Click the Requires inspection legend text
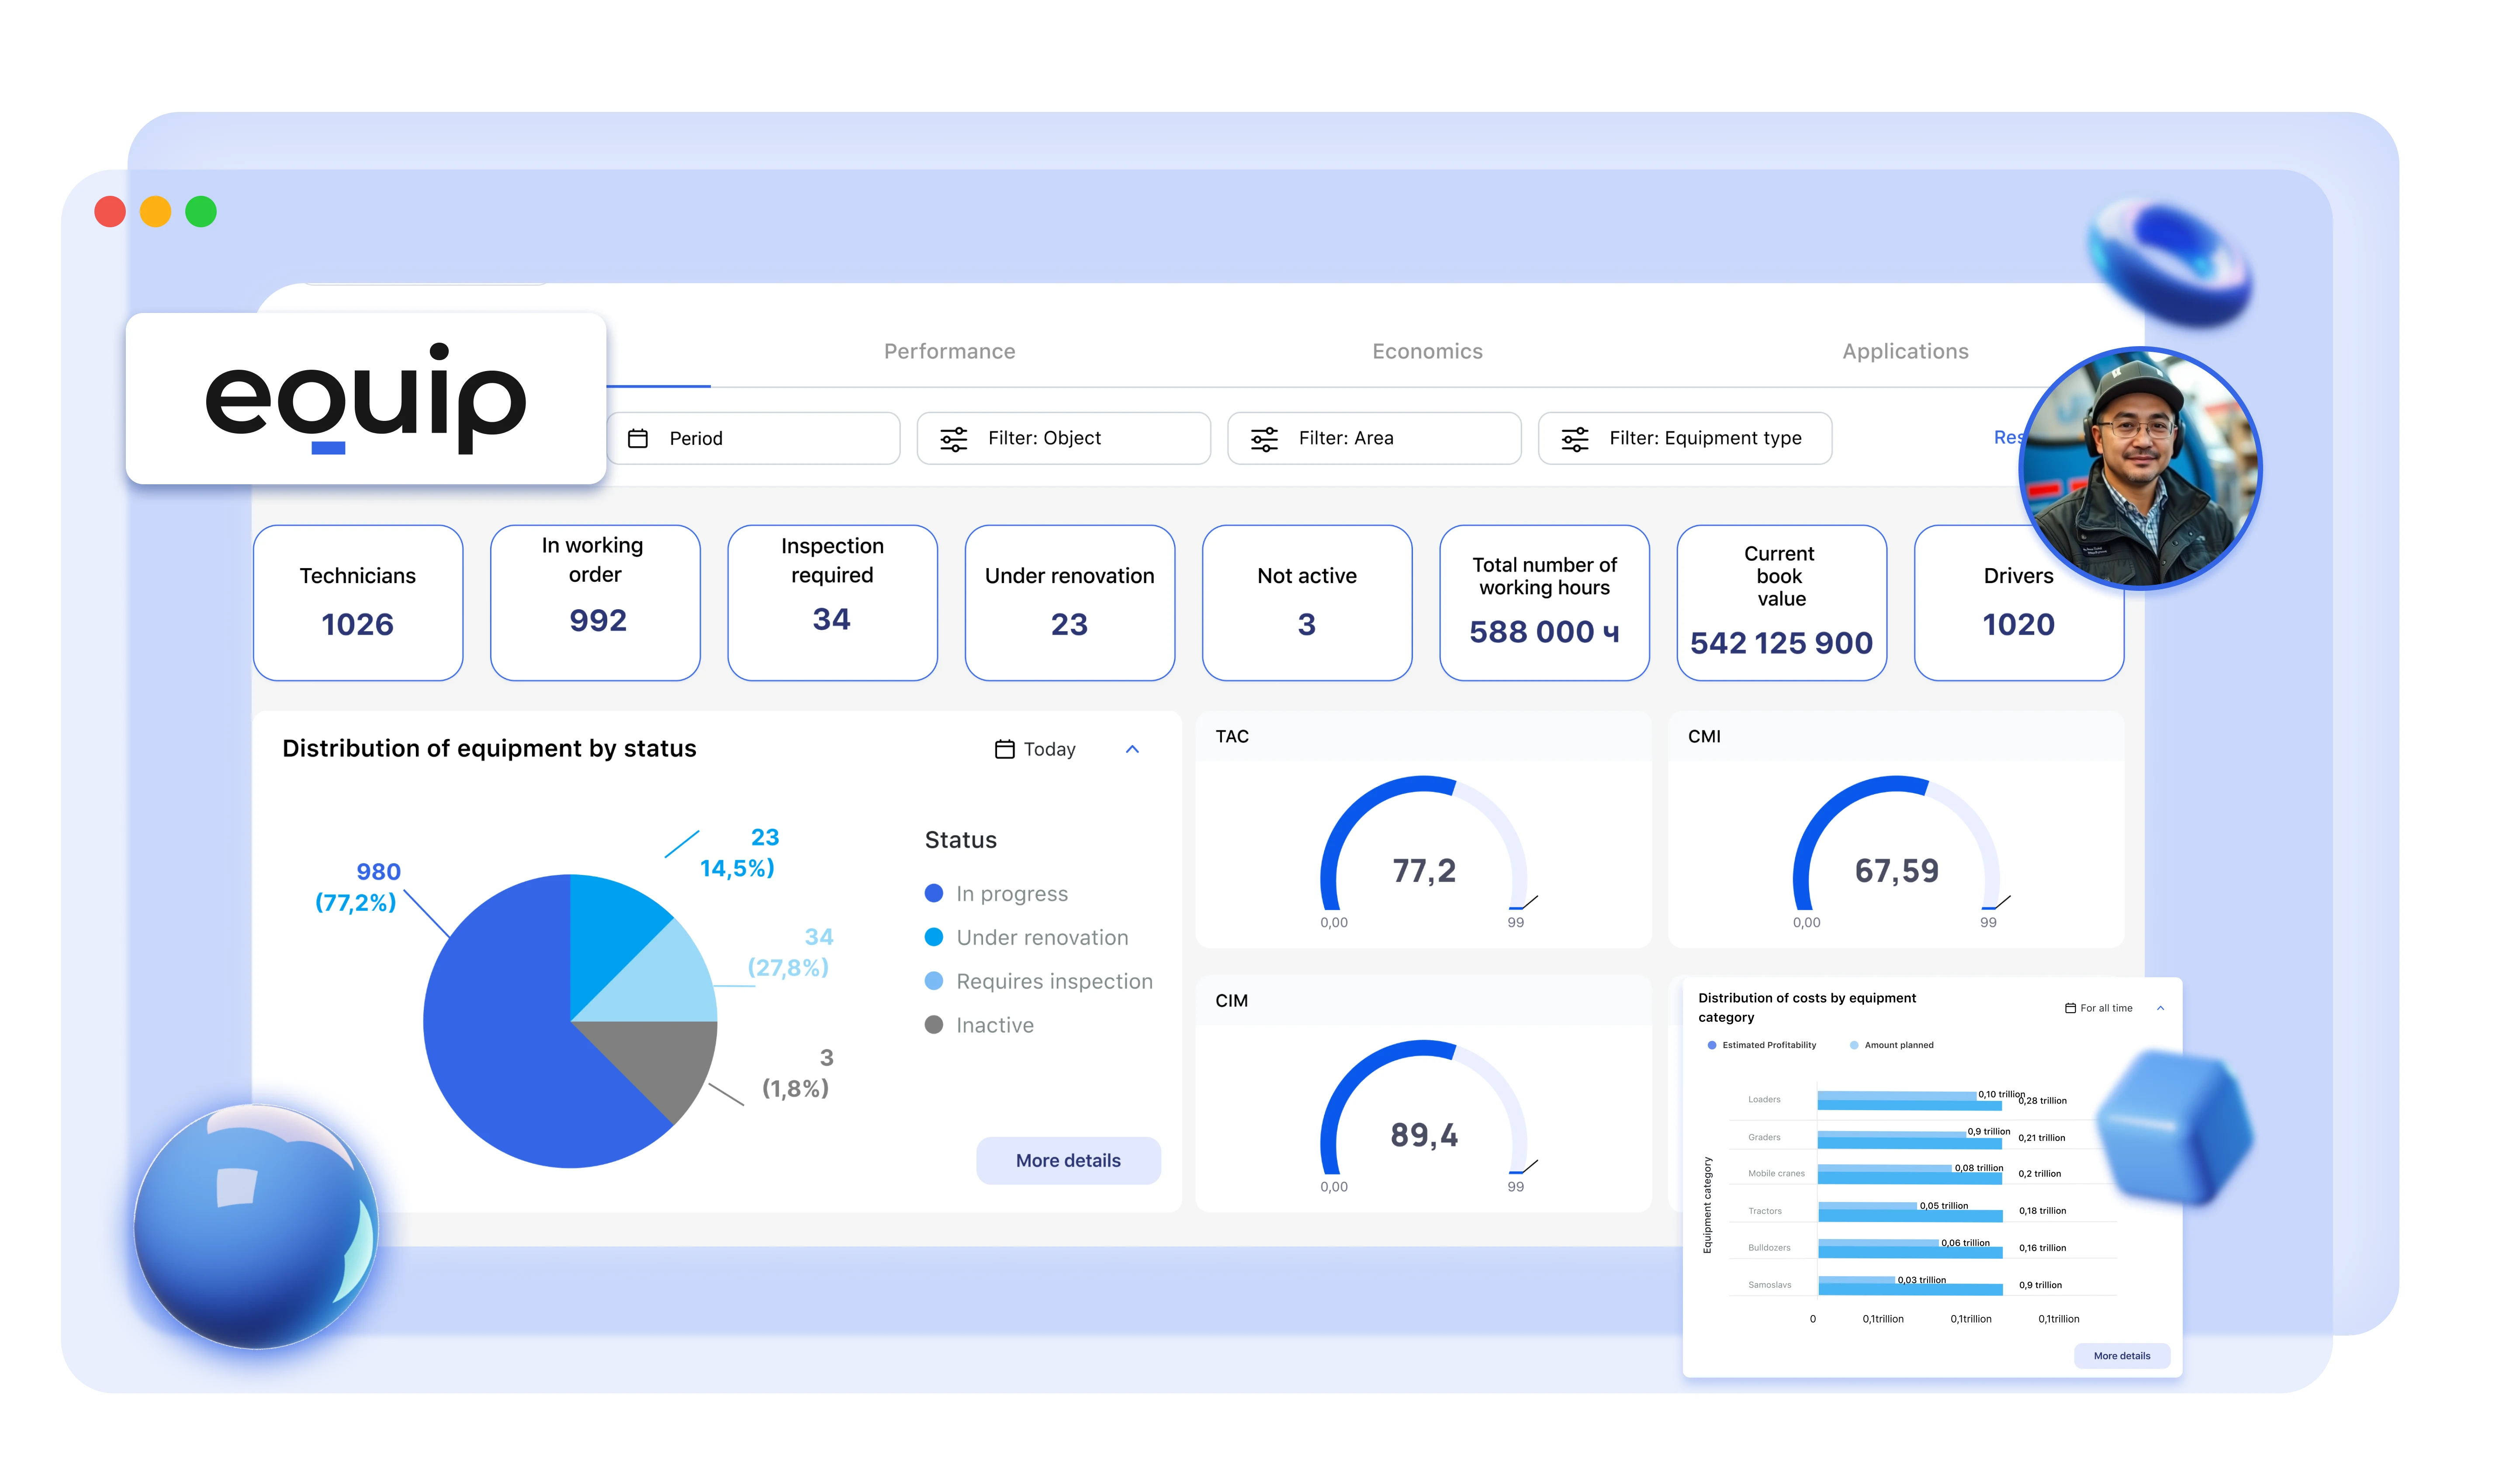 point(1054,981)
